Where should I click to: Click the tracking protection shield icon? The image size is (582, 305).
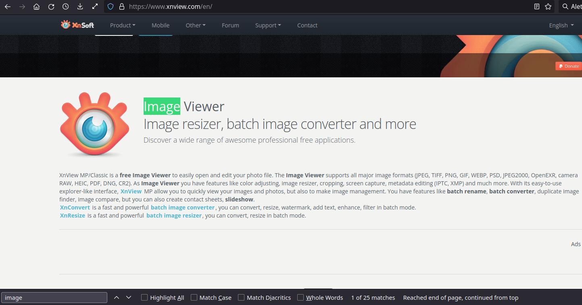pos(111,6)
